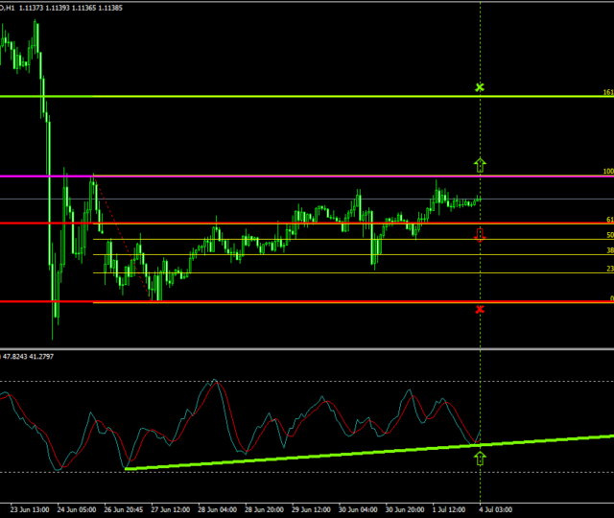The width and height of the screenshot is (614, 518).
Task: Click the 23 Jun 13:00 time label
Action: 29,510
